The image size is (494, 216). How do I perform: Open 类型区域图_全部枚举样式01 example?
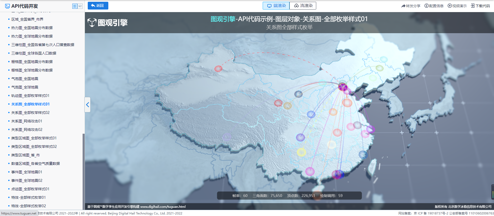click(34, 138)
